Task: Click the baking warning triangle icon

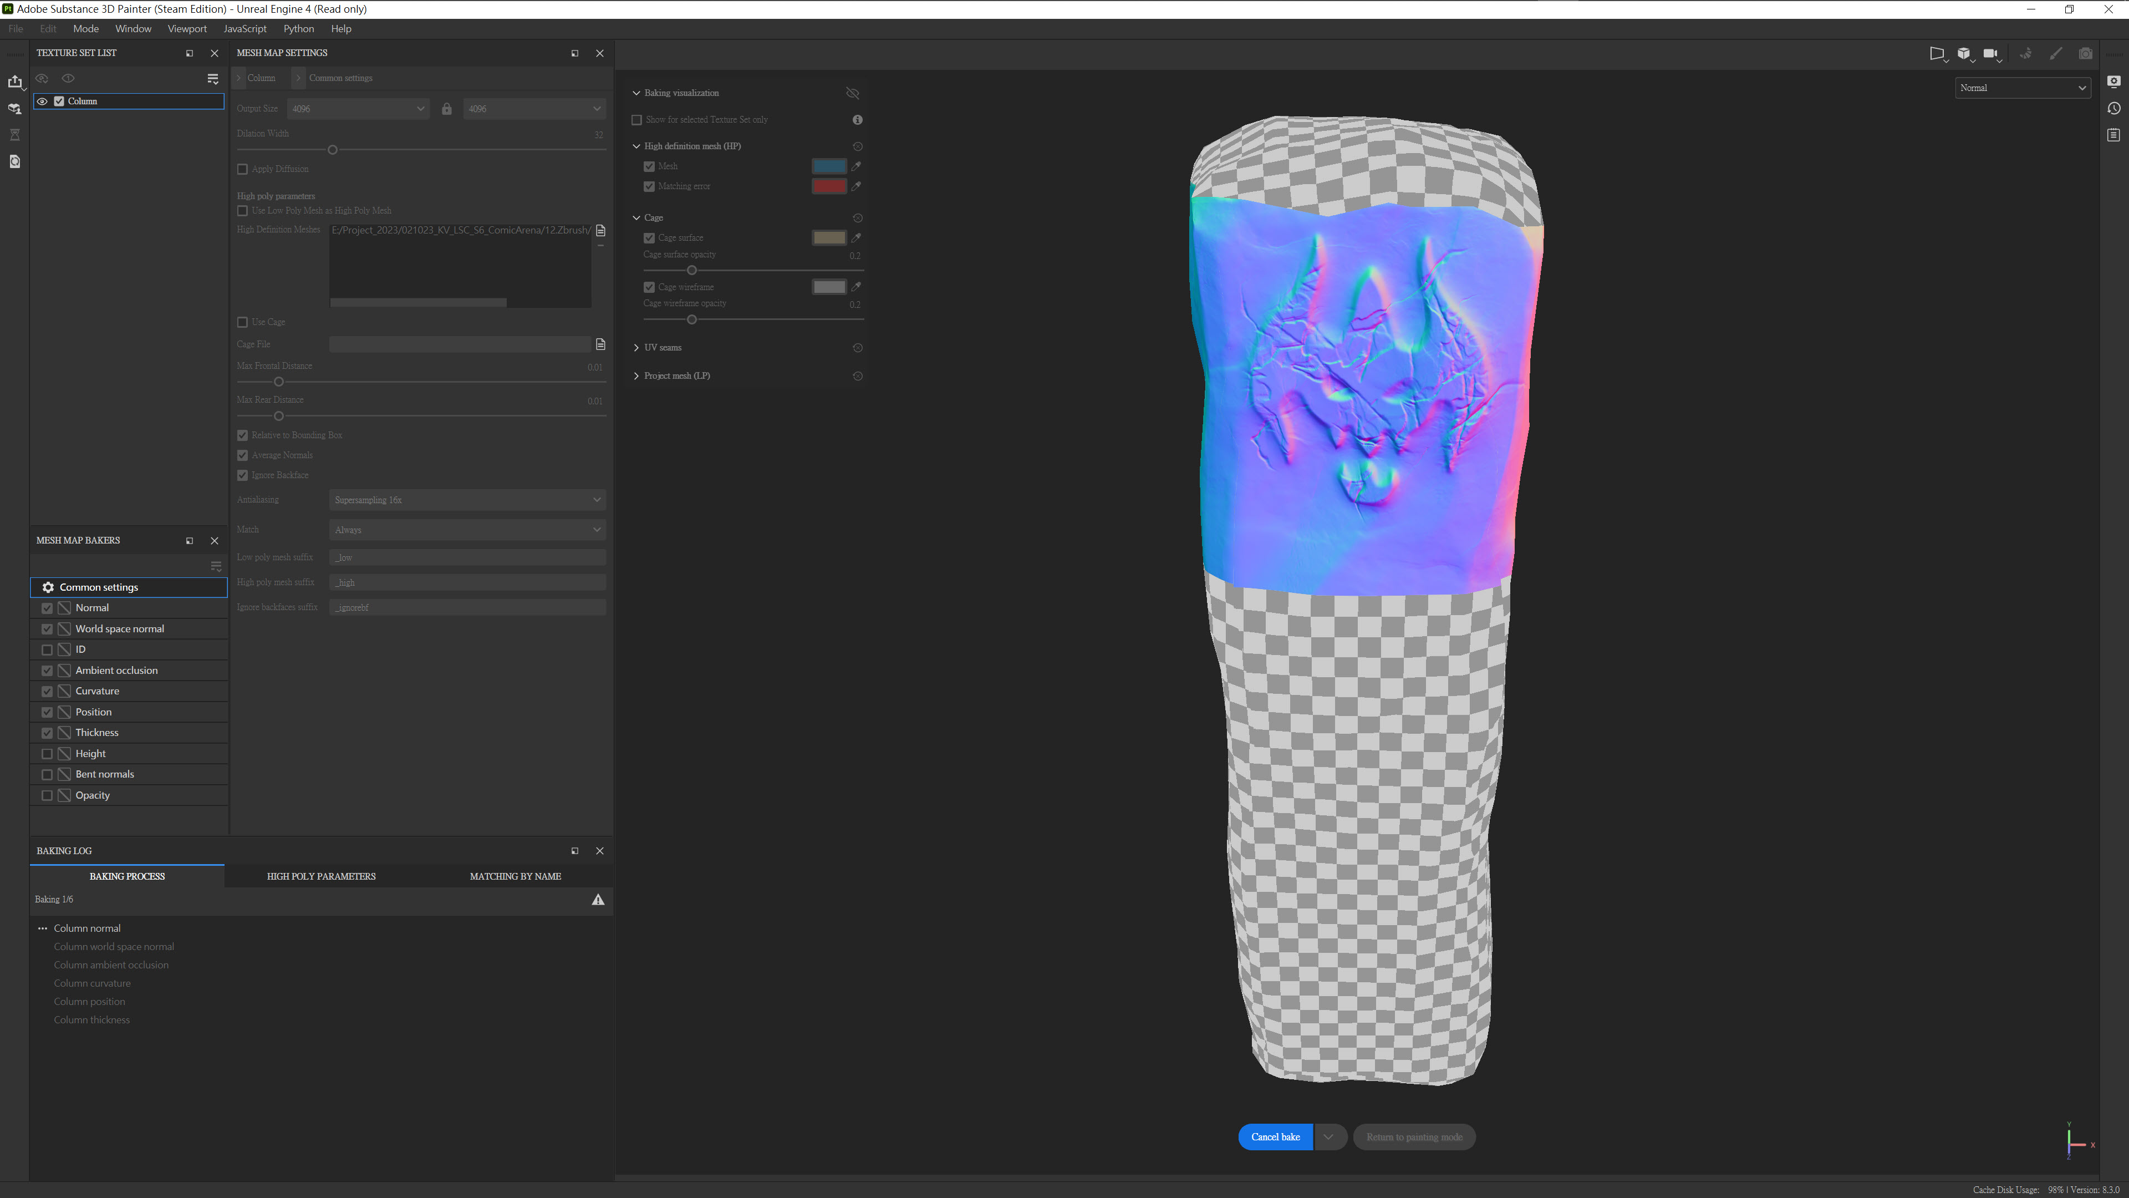Action: click(x=598, y=900)
